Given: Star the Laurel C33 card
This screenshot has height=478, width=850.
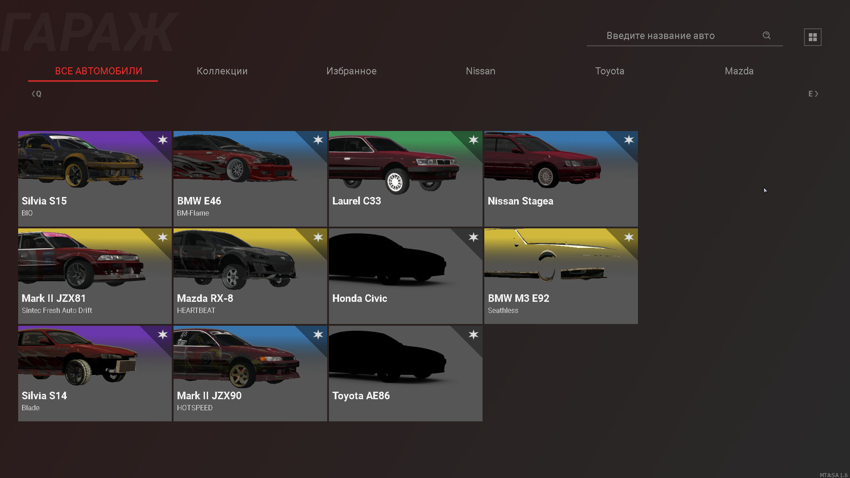Looking at the screenshot, I should pyautogui.click(x=473, y=140).
